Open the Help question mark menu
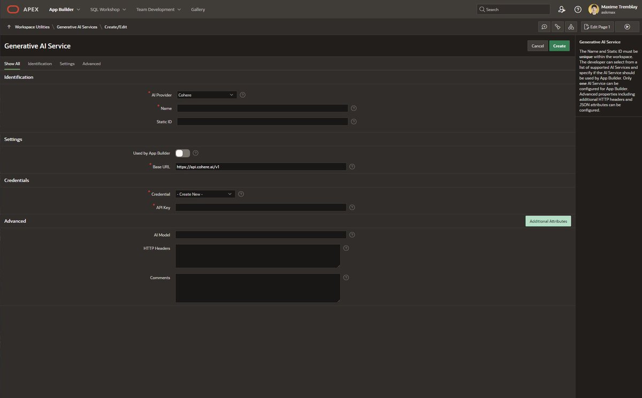The height and width of the screenshot is (398, 642). coord(578,9)
